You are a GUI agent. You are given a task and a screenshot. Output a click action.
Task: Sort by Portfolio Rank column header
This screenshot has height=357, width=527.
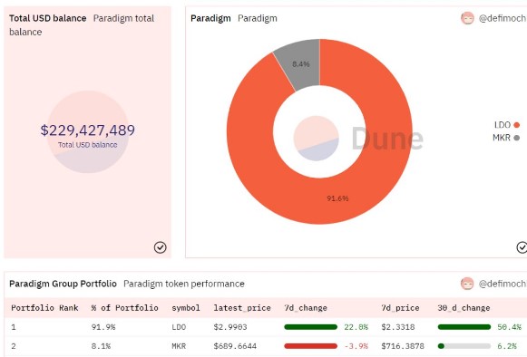coord(44,308)
